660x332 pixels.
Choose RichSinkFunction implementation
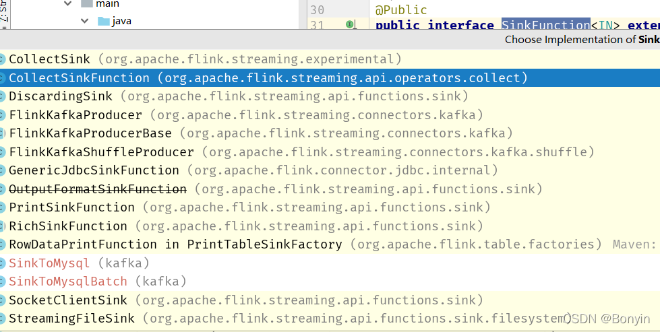330,226
